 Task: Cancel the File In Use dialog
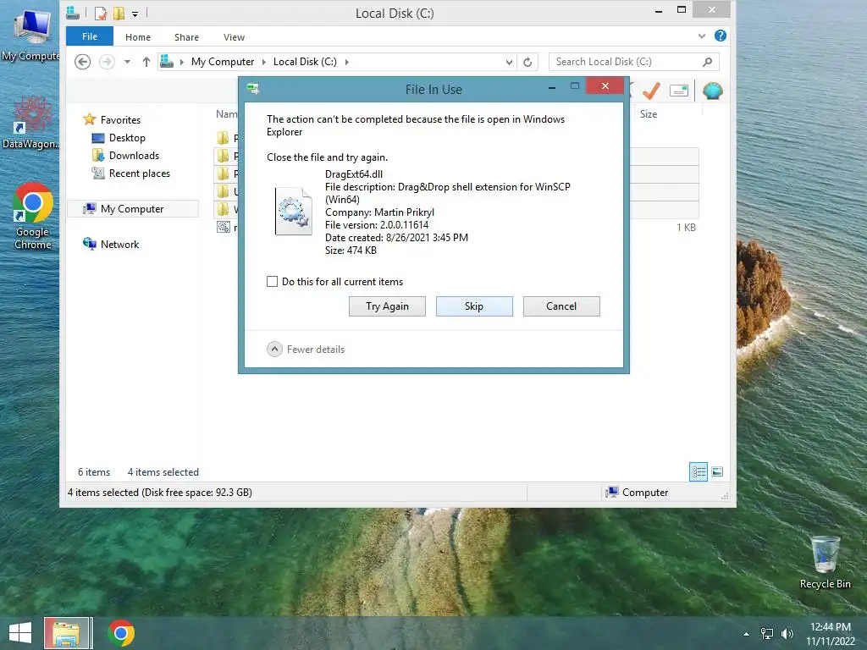tap(561, 306)
